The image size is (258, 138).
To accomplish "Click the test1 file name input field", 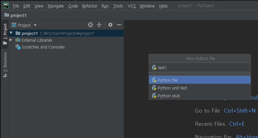I will pyautogui.click(x=199, y=67).
